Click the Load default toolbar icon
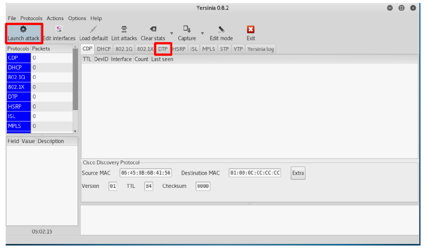This screenshot has height=250, width=428. 93,29
